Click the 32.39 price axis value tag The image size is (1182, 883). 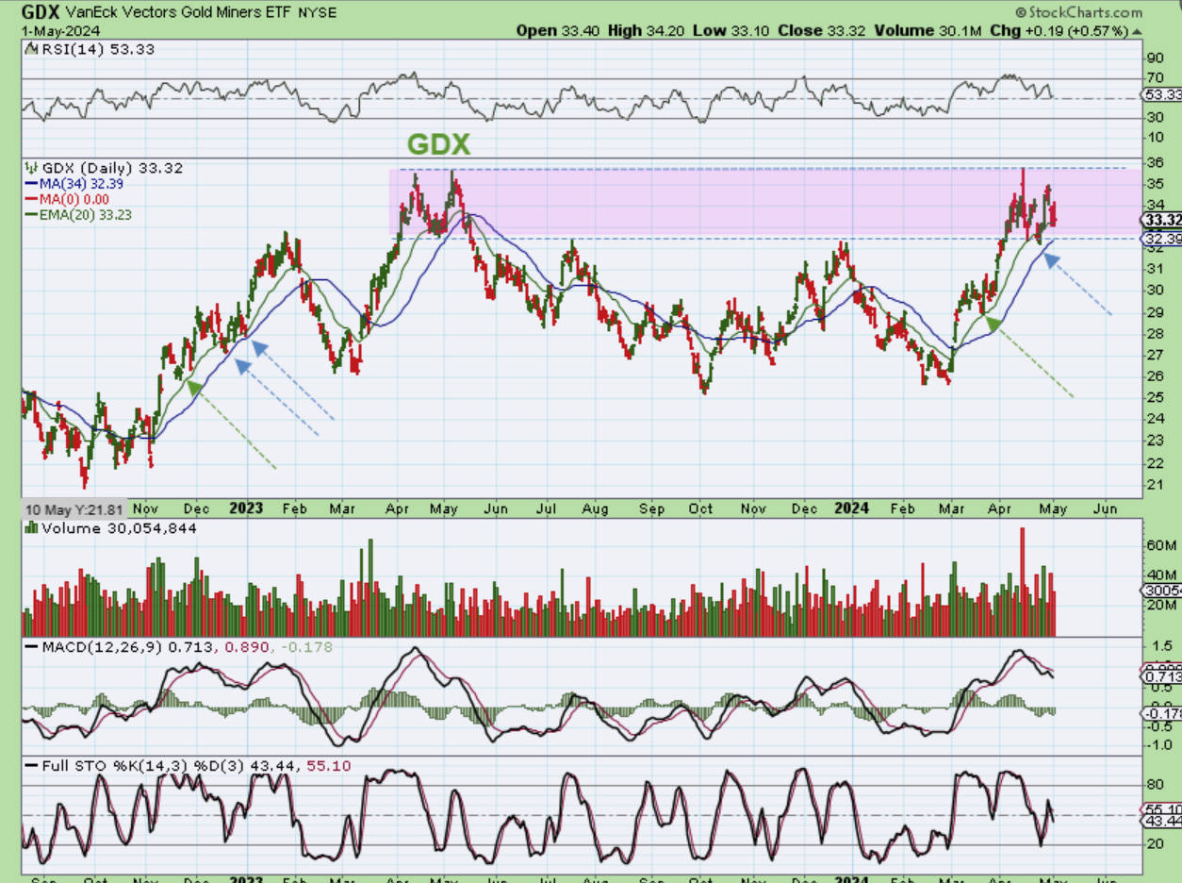coord(1162,240)
